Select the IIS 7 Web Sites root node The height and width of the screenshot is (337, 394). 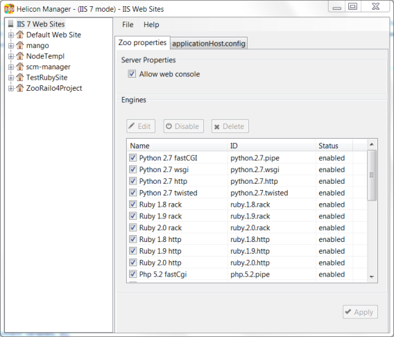[x=41, y=24]
